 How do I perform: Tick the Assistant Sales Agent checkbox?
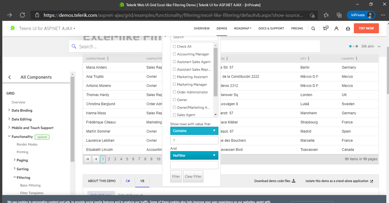pyautogui.click(x=174, y=62)
